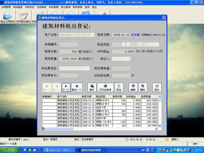Click the 下一个 (next record) button
The height and width of the screenshot is (153, 204).
(66, 87)
